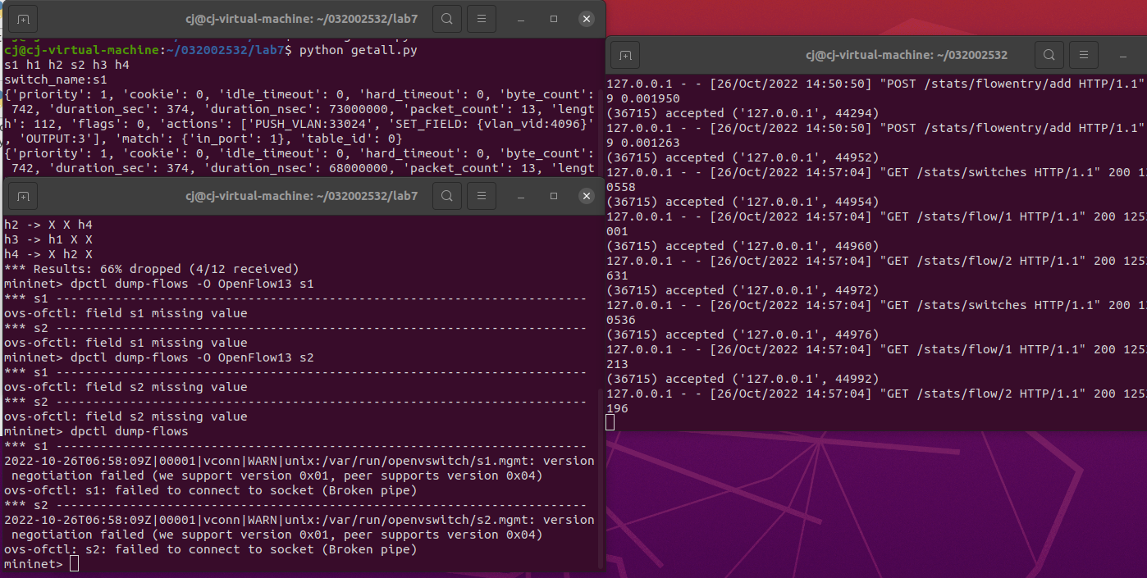
Task: Click the 'h4 -> X h2 X' ping result
Action: [x=48, y=254]
